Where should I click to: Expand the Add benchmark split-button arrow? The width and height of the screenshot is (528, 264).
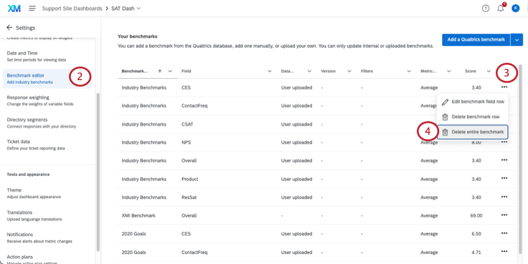tap(517, 39)
